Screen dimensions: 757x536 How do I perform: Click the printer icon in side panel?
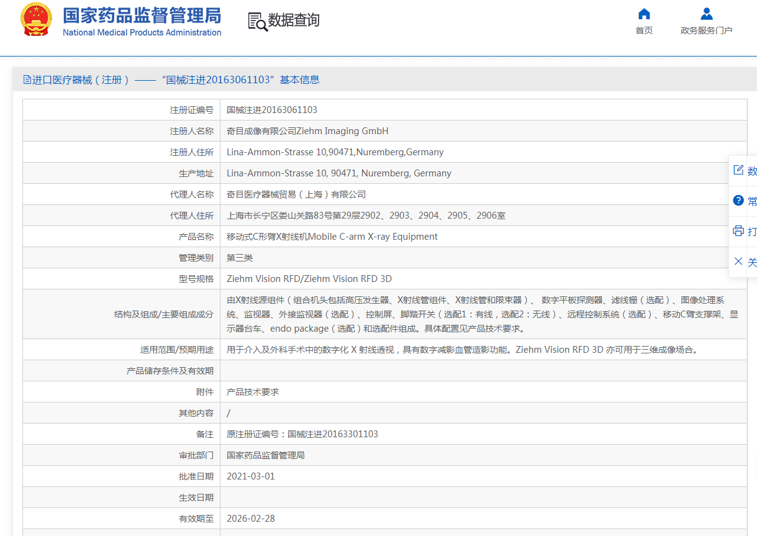tap(738, 231)
